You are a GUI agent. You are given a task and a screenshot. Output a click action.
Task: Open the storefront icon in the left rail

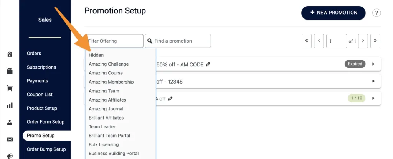(10, 71)
